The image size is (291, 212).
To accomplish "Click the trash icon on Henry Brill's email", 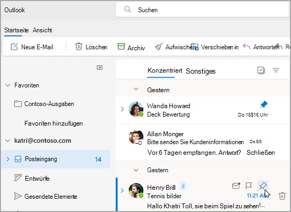I will coord(282,196).
